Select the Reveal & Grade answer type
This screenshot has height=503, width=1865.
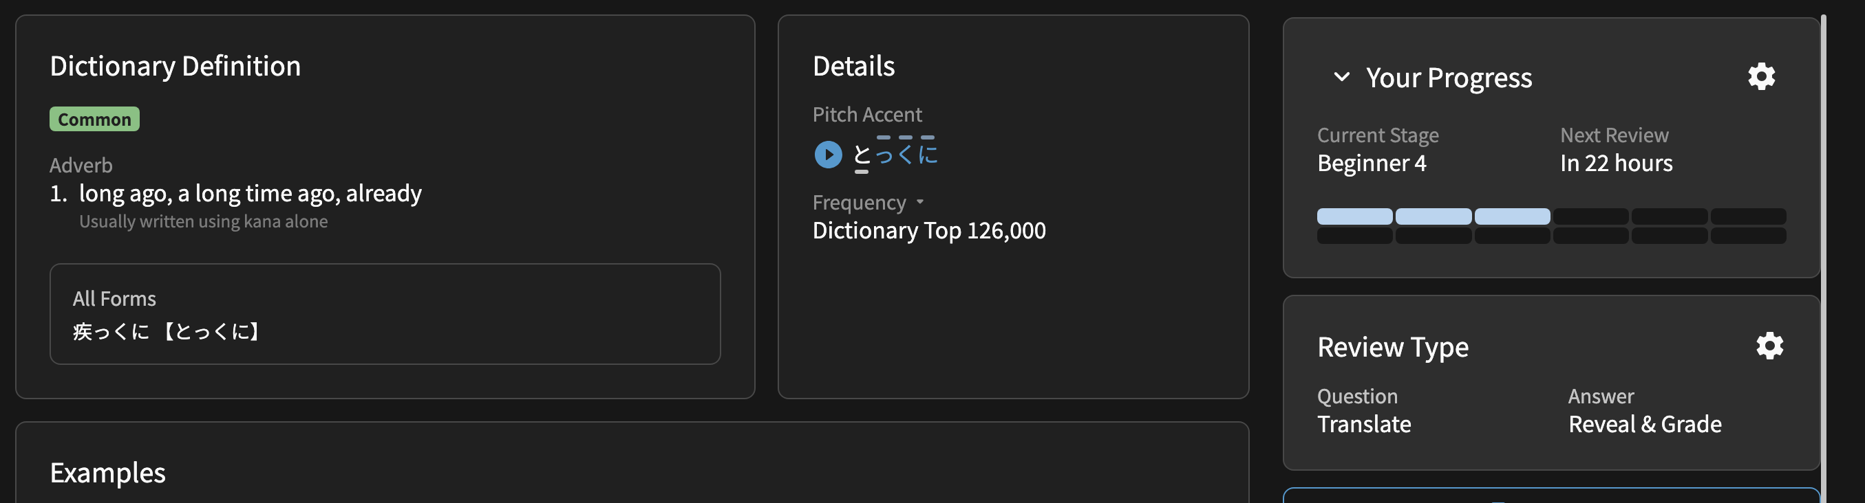(x=1645, y=424)
